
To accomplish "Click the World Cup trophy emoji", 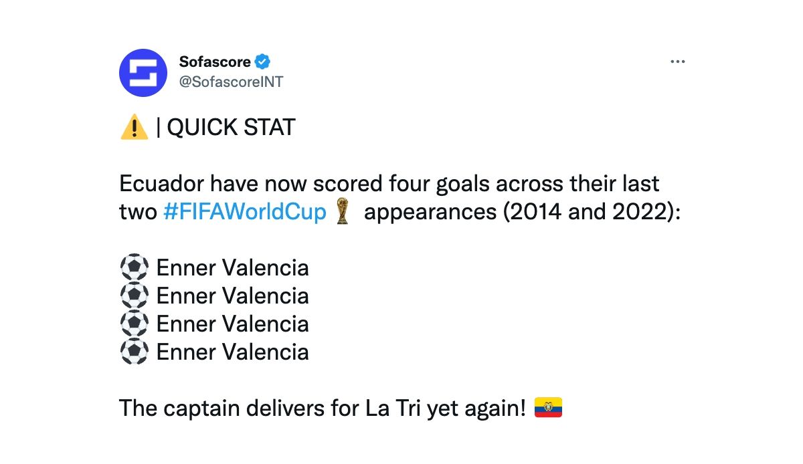I will (343, 211).
